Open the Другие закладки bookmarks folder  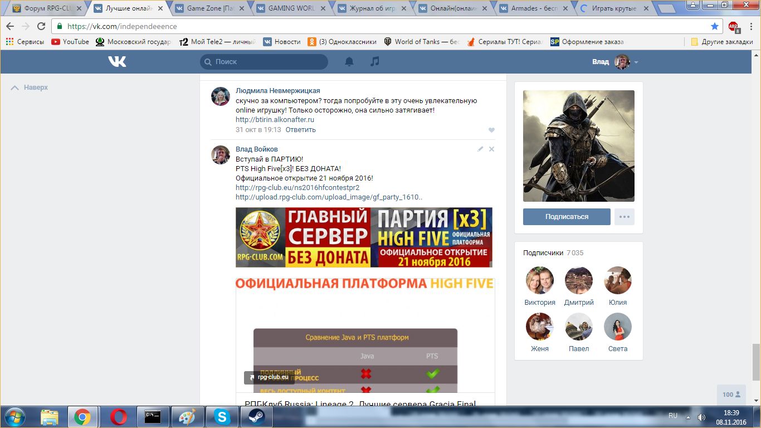722,42
